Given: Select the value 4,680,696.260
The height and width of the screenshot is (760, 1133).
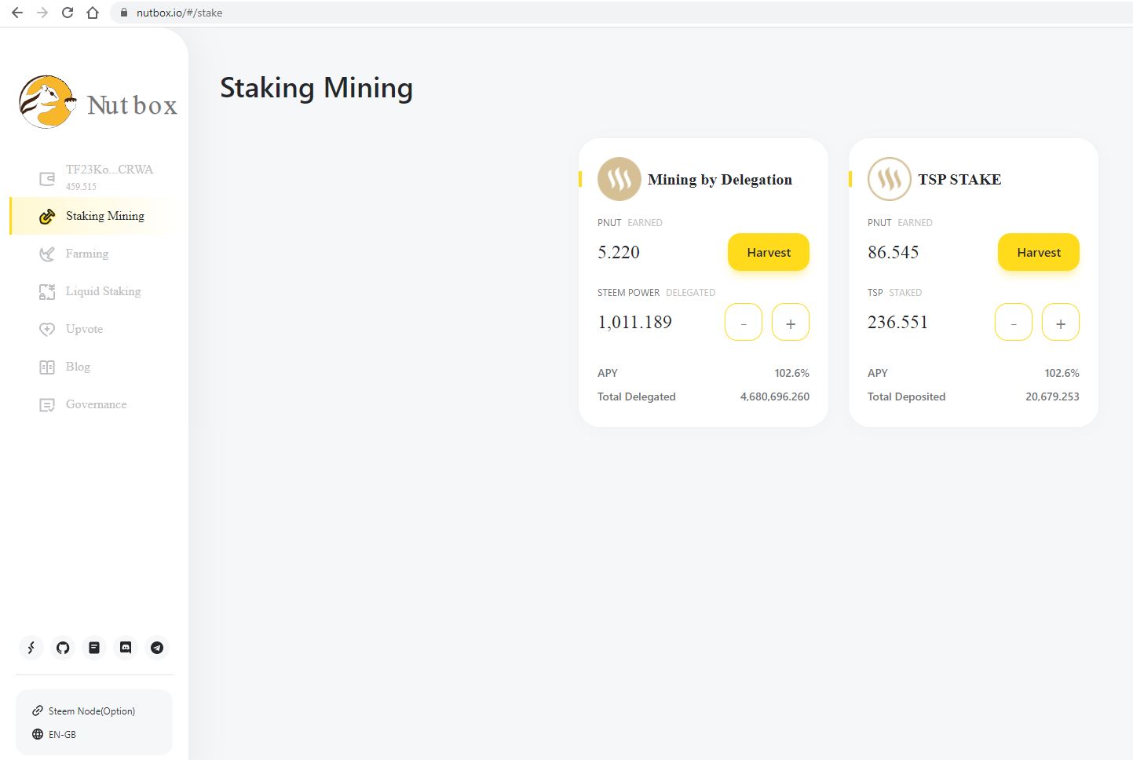Looking at the screenshot, I should 775,396.
